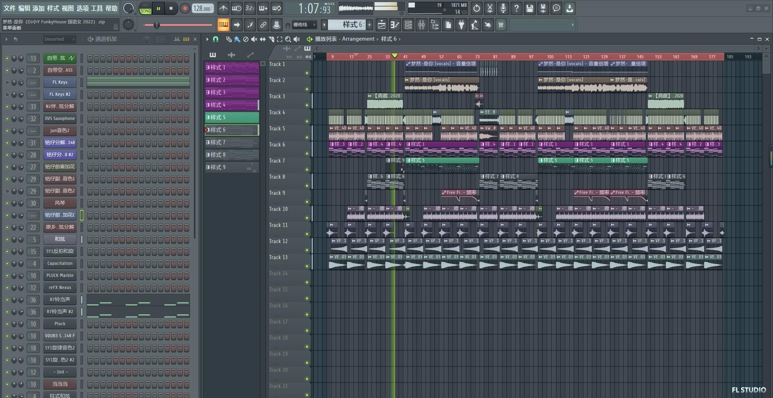Image resolution: width=773 pixels, height=398 pixels.
Task: Click the download content library icon
Action: 570,8
